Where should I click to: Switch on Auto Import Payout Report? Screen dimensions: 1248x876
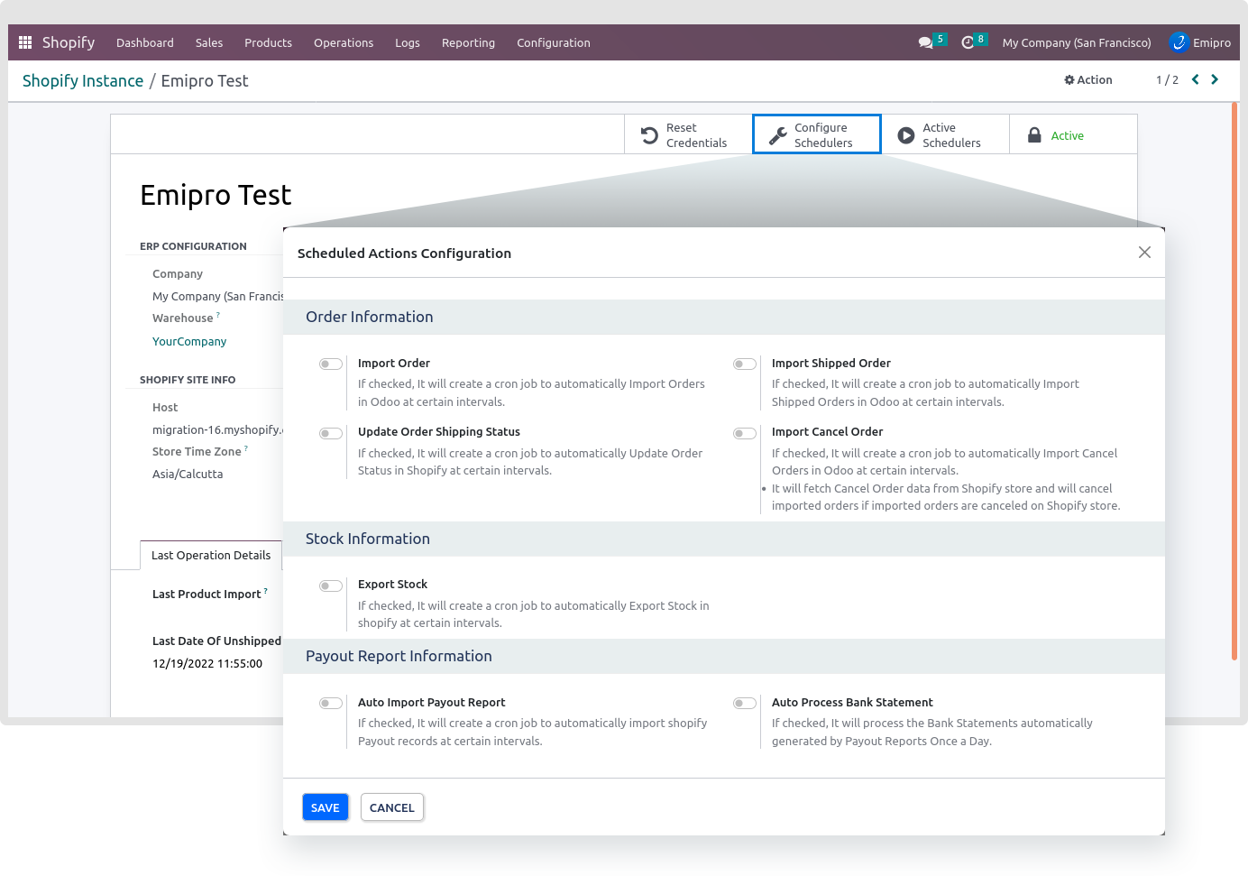click(x=331, y=703)
